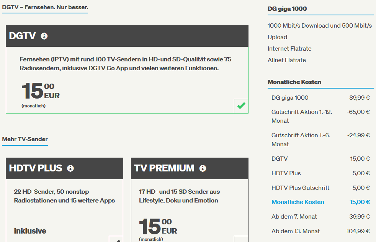Click the HDTV Plus Gutschrift line

(x=320, y=188)
